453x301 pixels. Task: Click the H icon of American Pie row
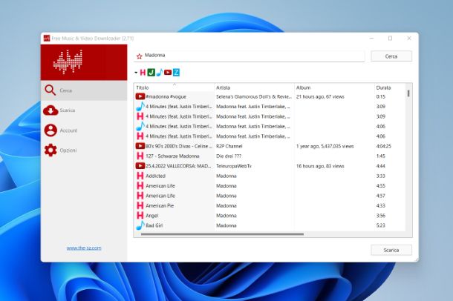coord(140,205)
